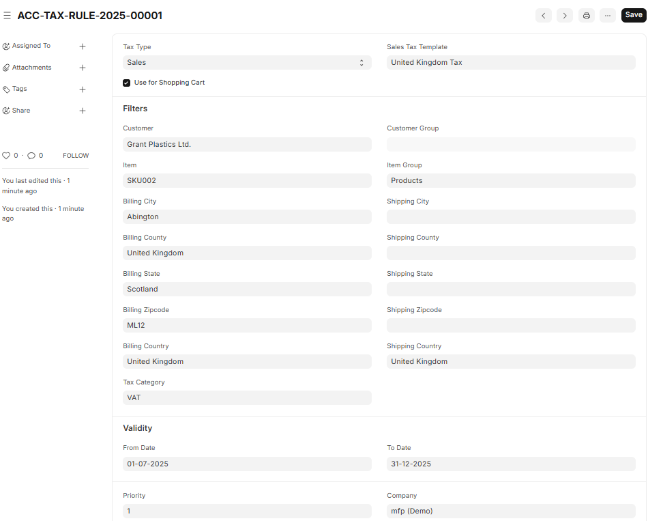Open the comments bubble icon

coord(31,156)
